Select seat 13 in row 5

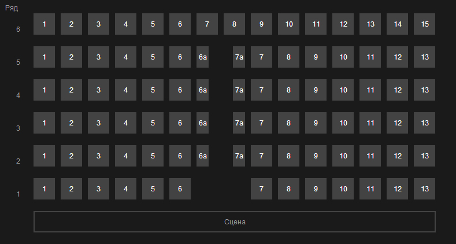point(424,57)
